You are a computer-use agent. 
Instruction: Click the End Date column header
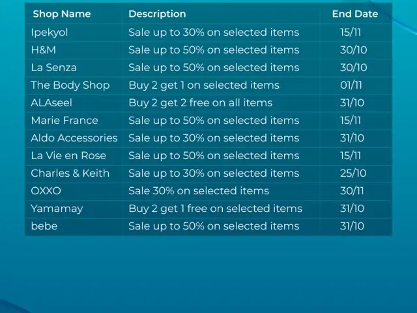coord(355,14)
